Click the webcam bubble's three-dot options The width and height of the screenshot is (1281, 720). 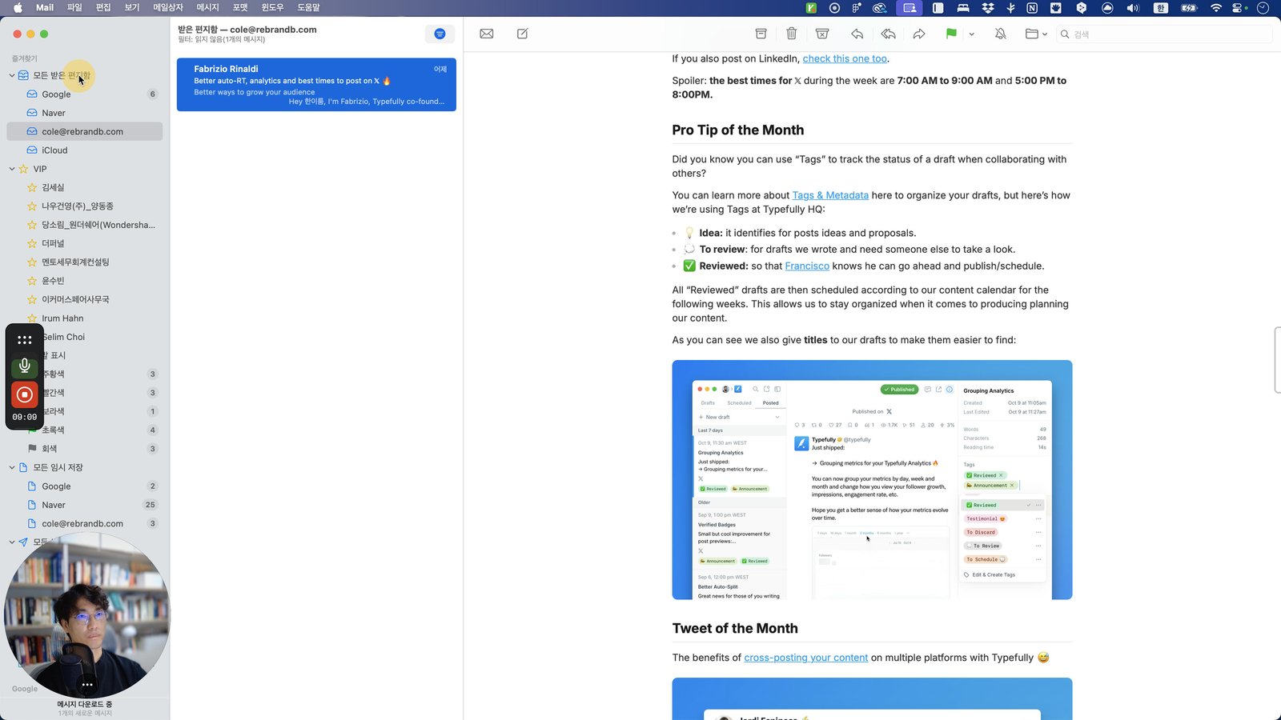(x=87, y=685)
